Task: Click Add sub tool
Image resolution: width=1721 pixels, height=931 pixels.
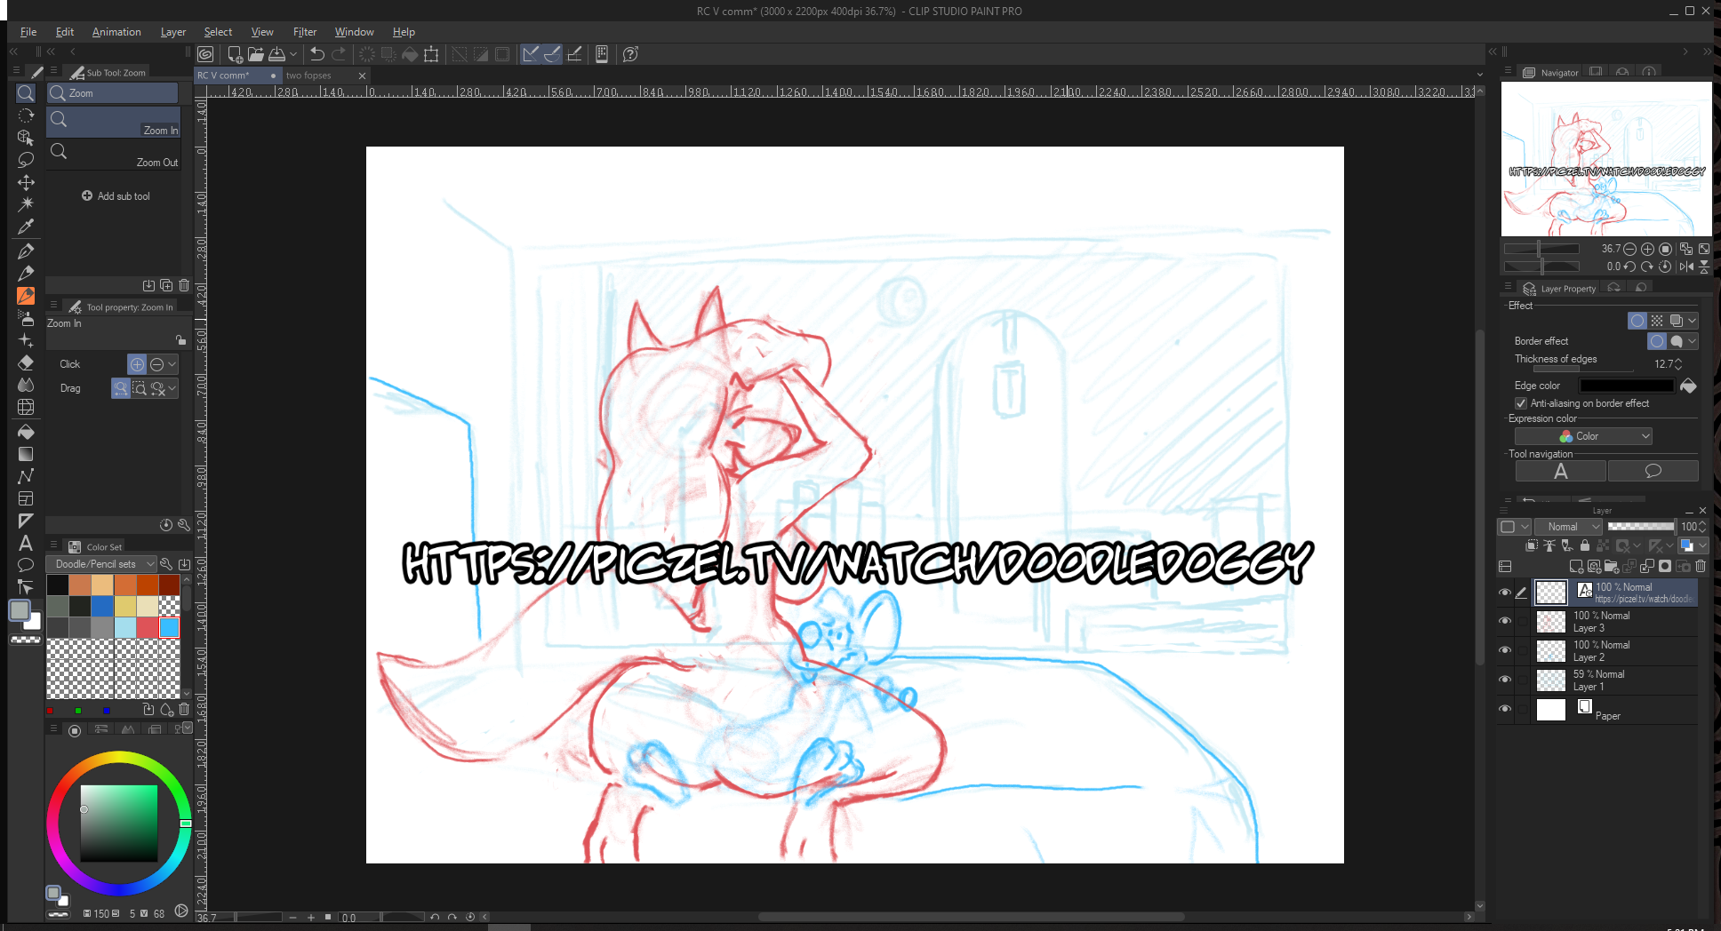Action: click(x=116, y=196)
